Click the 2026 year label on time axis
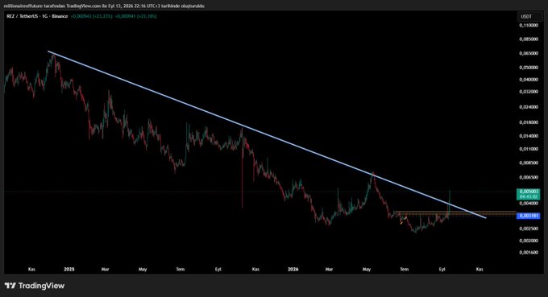Image resolution: width=548 pixels, height=297 pixels. click(293, 270)
